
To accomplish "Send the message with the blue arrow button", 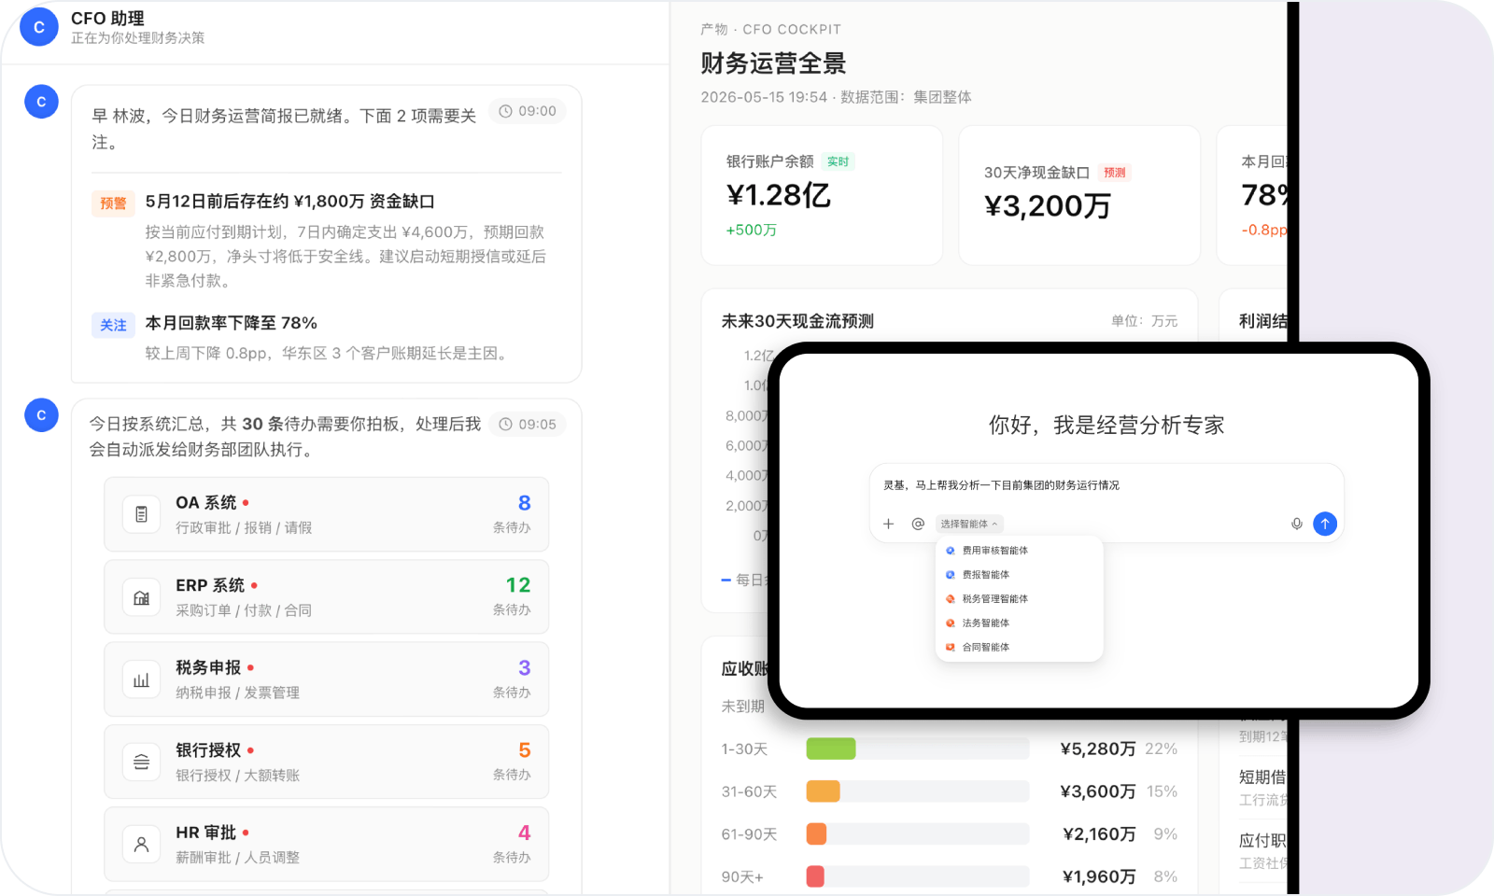I will click(1325, 524).
